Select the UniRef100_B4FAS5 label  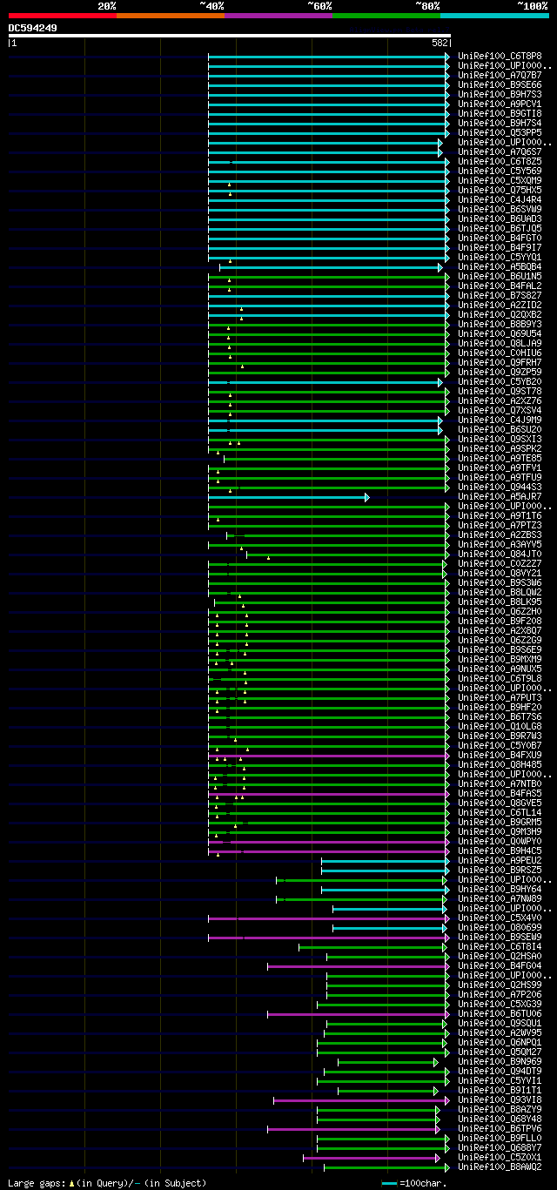(500, 793)
